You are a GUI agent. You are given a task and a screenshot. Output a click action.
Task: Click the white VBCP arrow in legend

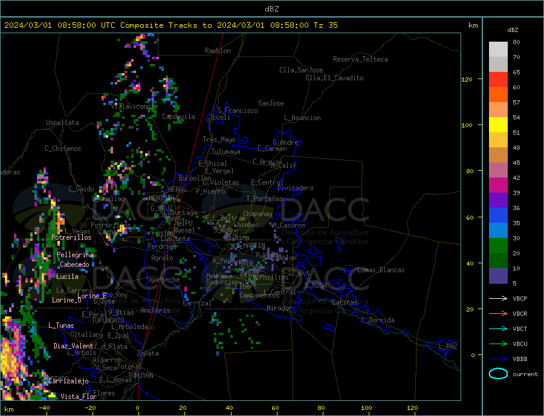(x=499, y=298)
